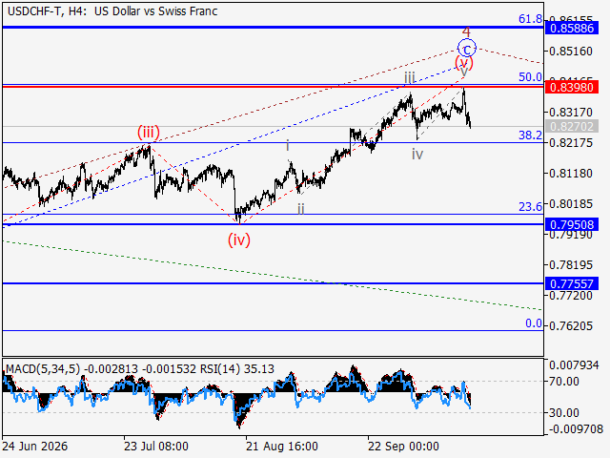Select the gray 'iv' subwave label
The height and width of the screenshot is (458, 610).
click(417, 155)
